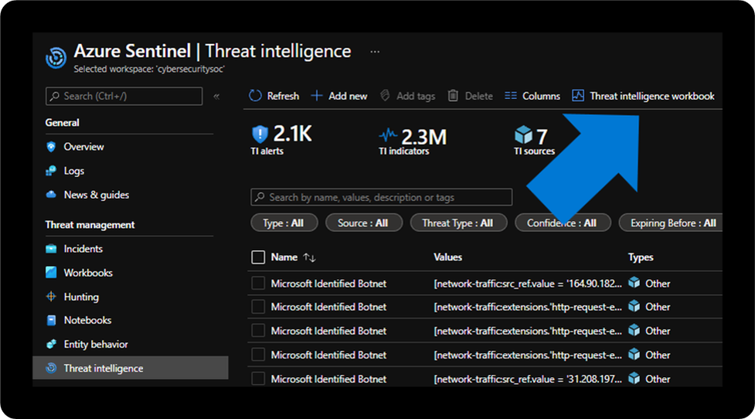Click the Incidents briefcase icon
The image size is (755, 419).
coord(51,249)
